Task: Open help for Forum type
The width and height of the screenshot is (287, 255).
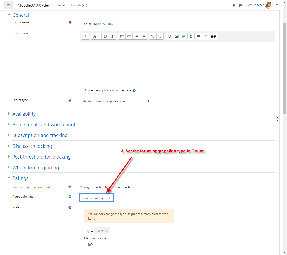Action: tap(70, 100)
